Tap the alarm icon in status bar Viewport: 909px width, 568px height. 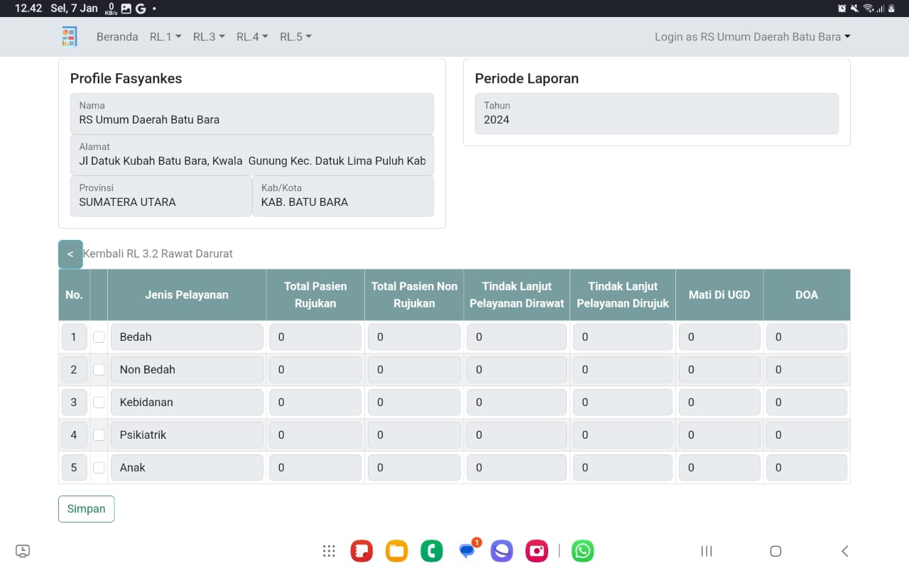tap(842, 9)
